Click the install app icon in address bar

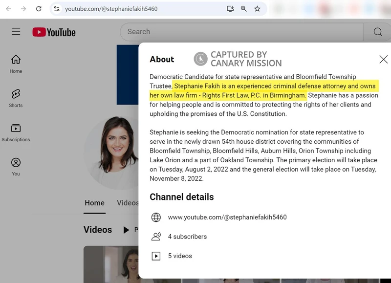pyautogui.click(x=230, y=9)
